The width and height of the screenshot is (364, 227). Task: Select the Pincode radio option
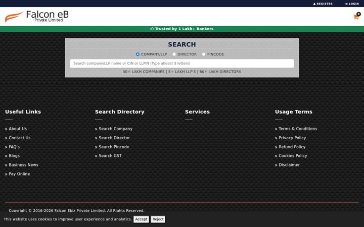pos(204,54)
